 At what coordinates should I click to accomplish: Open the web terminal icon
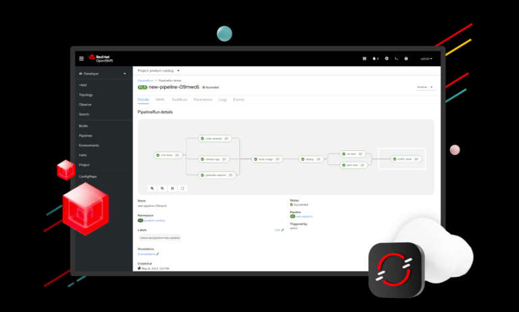point(396,59)
